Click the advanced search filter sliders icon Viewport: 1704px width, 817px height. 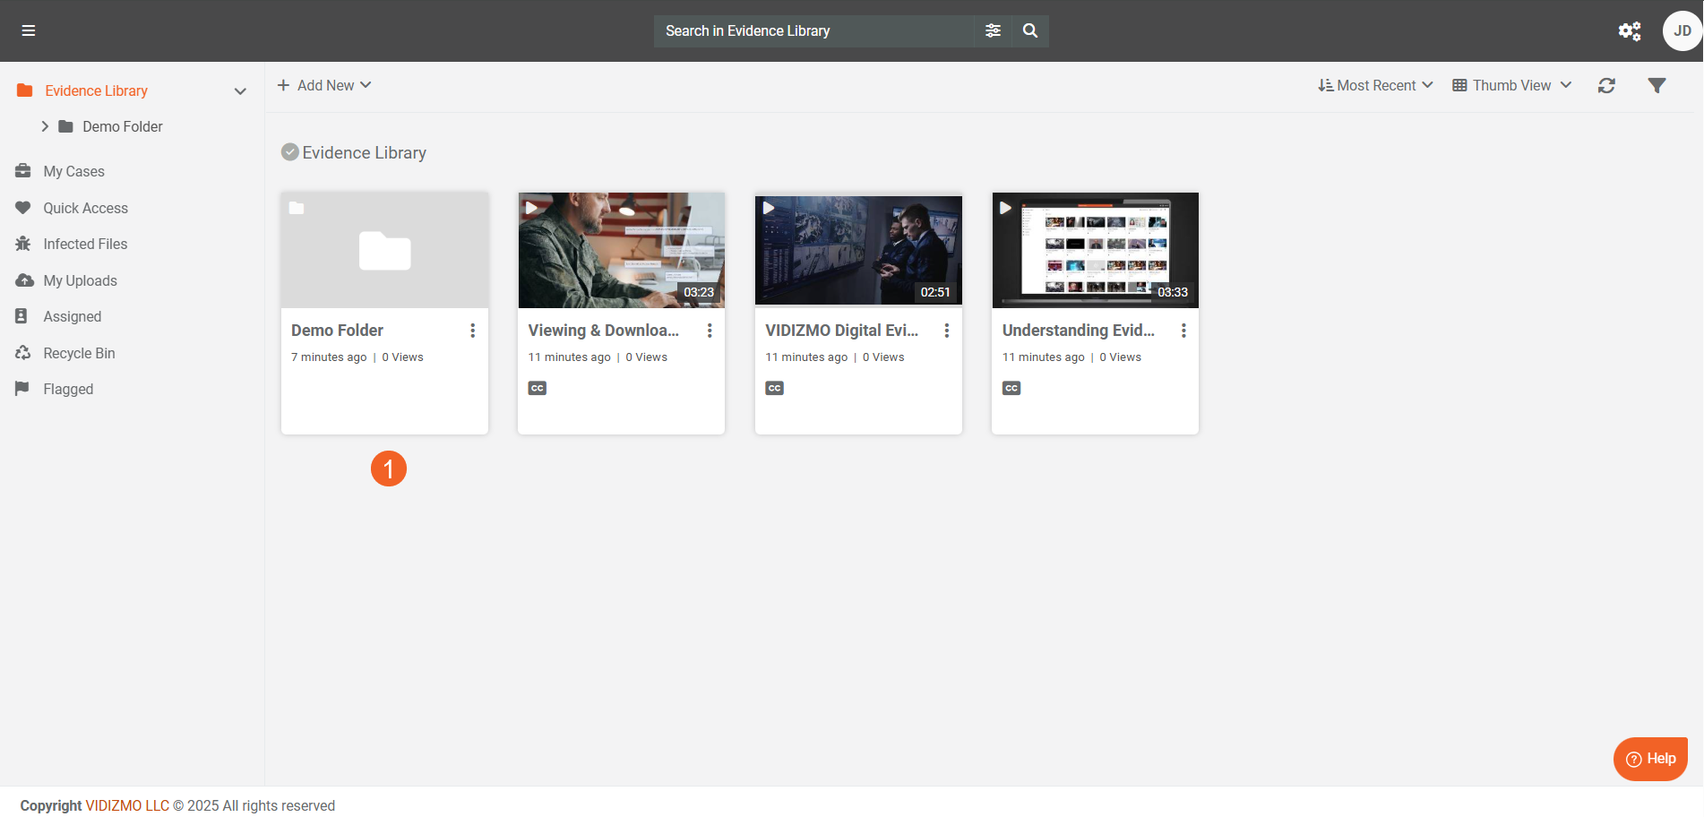pos(993,30)
